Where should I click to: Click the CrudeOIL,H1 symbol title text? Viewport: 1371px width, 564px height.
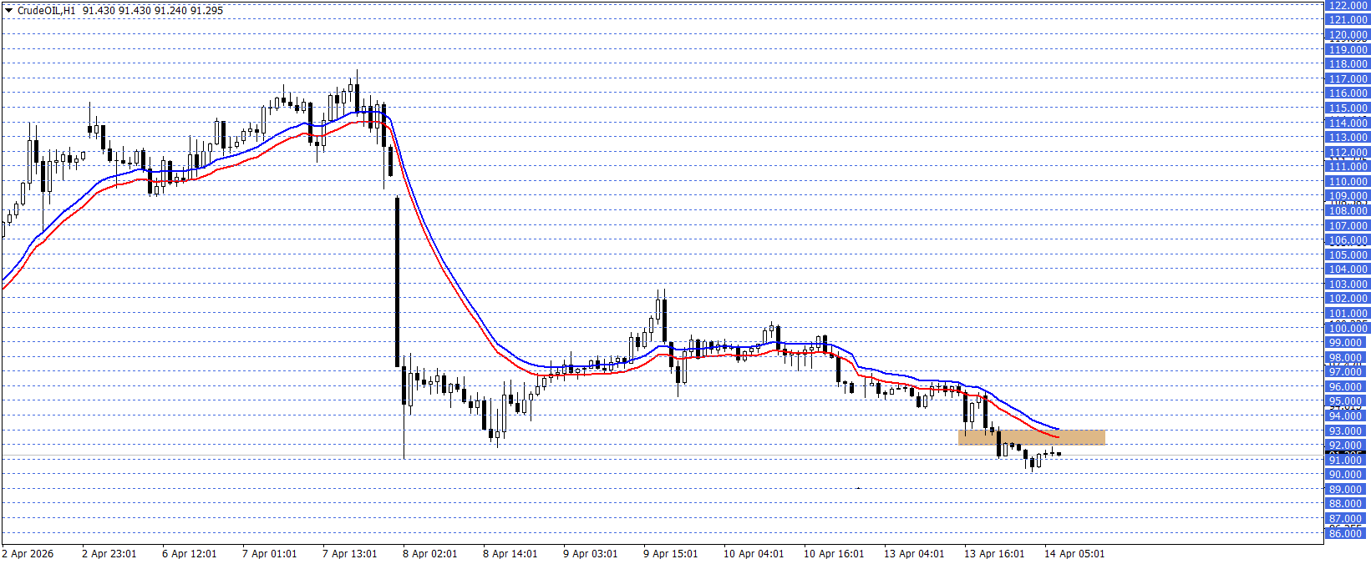pyautogui.click(x=46, y=11)
